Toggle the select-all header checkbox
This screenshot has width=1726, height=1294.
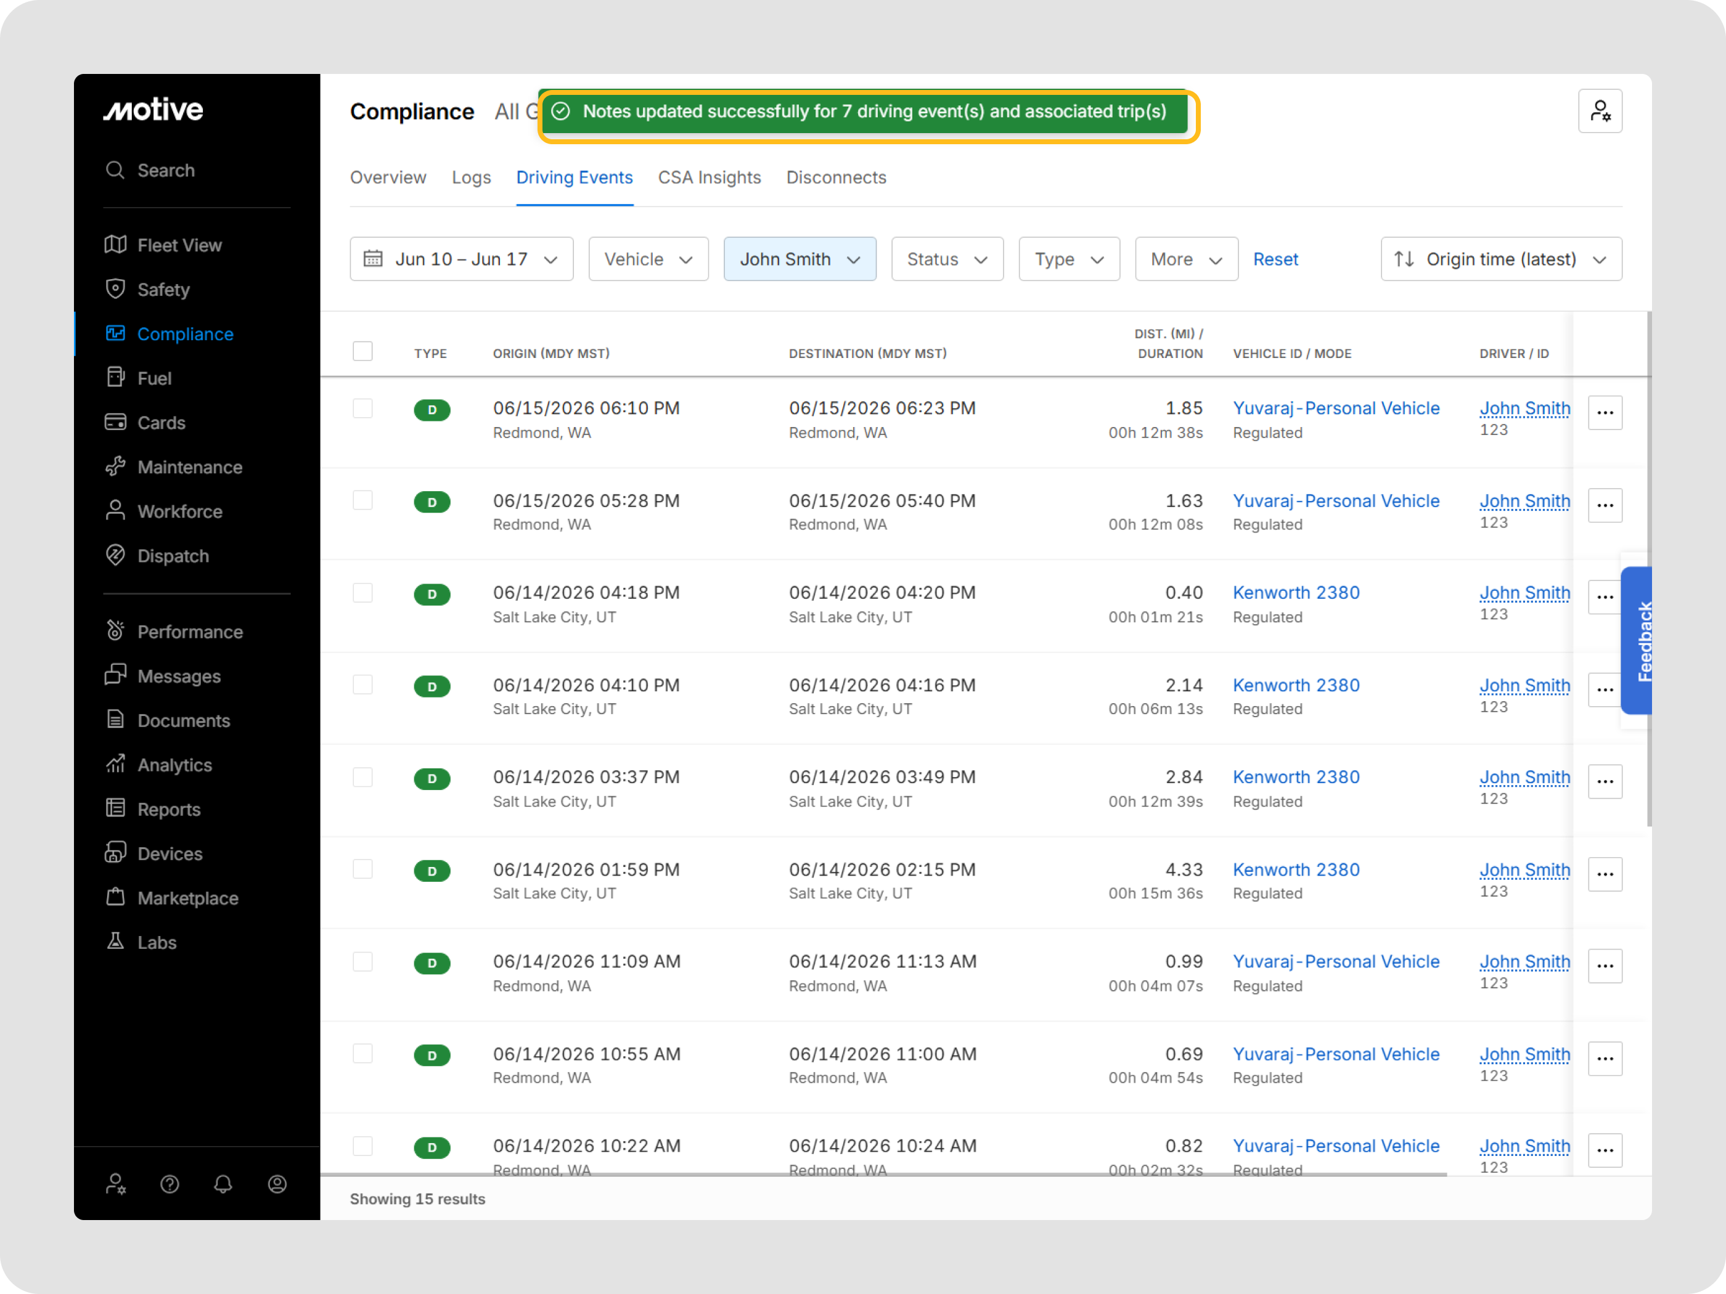pyautogui.click(x=363, y=351)
